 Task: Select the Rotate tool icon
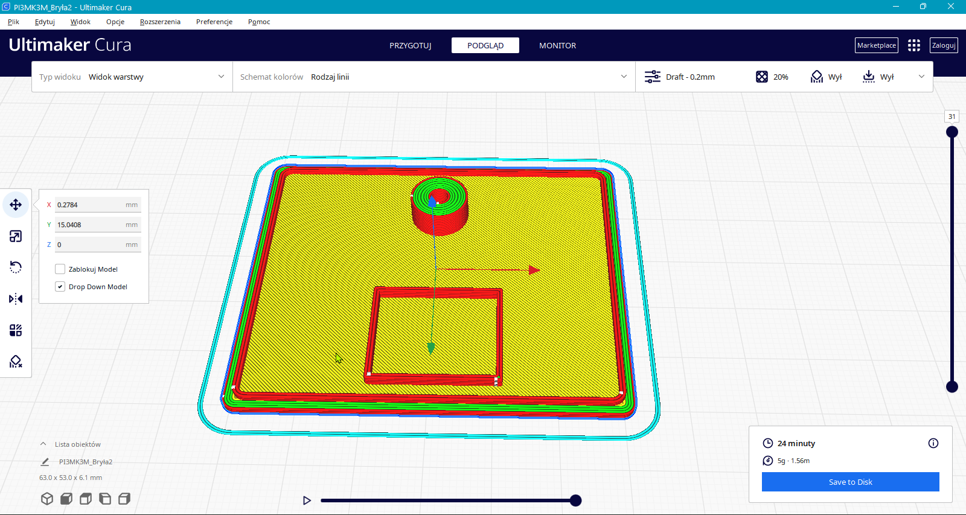(16, 267)
